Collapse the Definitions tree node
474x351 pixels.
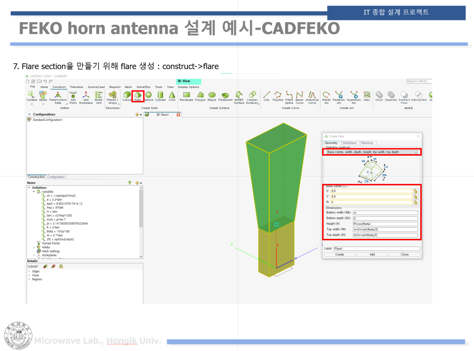29,188
